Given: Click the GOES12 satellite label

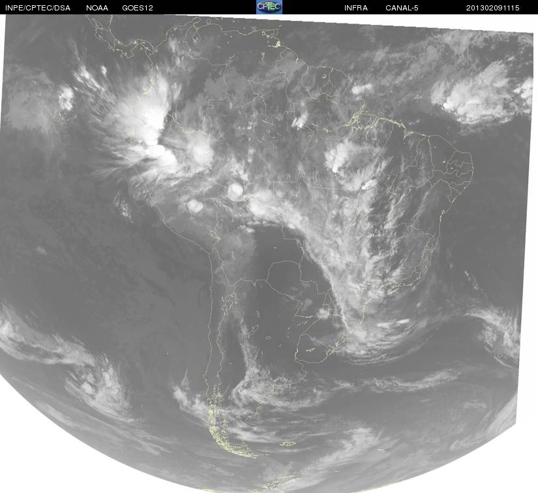Looking at the screenshot, I should tap(138, 8).
